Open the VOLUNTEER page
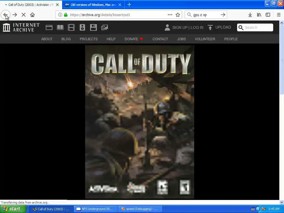Image resolution: width=284 pixels, height=213 pixels. click(205, 39)
